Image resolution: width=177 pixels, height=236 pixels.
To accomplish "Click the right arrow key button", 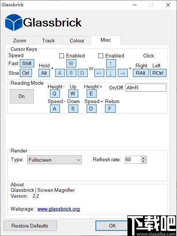I will point(123,73).
